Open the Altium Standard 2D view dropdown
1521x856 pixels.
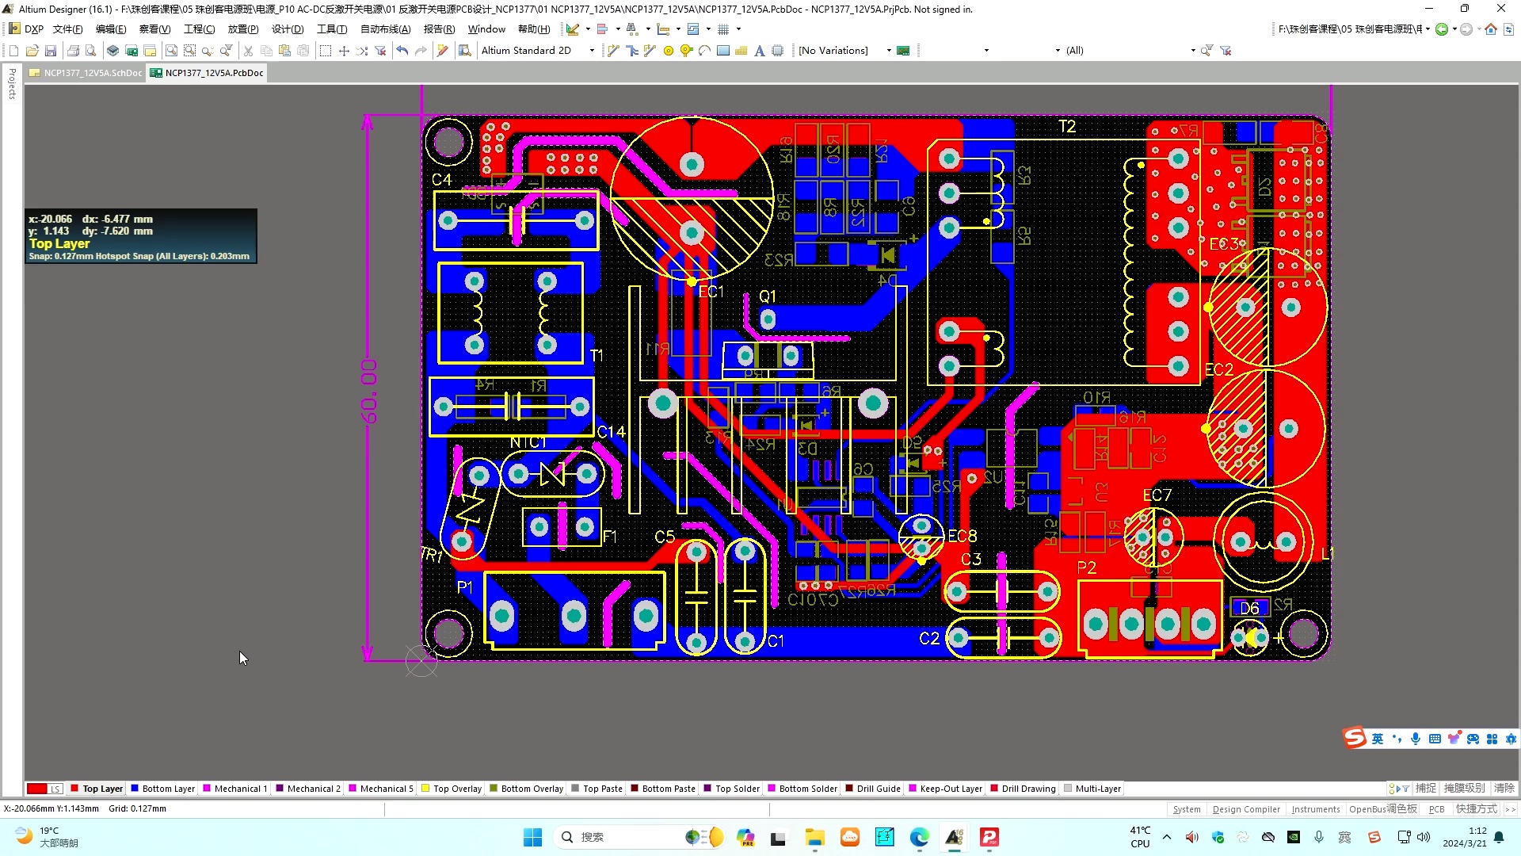(592, 51)
